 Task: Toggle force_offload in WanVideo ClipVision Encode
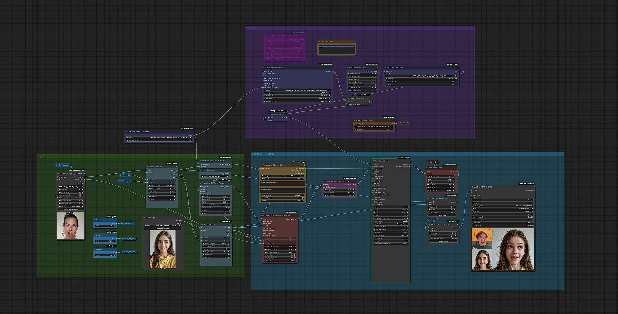[215, 208]
